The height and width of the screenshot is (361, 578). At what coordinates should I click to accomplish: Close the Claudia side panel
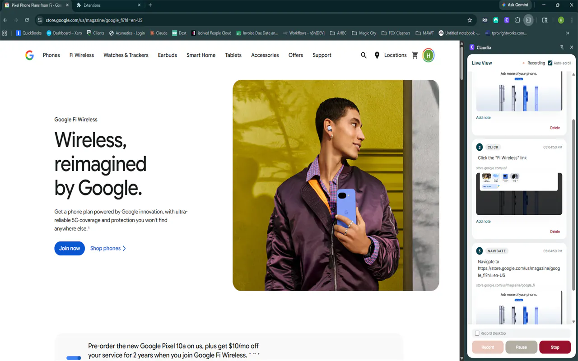pyautogui.click(x=572, y=47)
